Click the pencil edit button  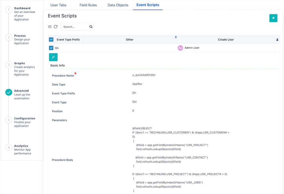pyautogui.click(x=53, y=57)
